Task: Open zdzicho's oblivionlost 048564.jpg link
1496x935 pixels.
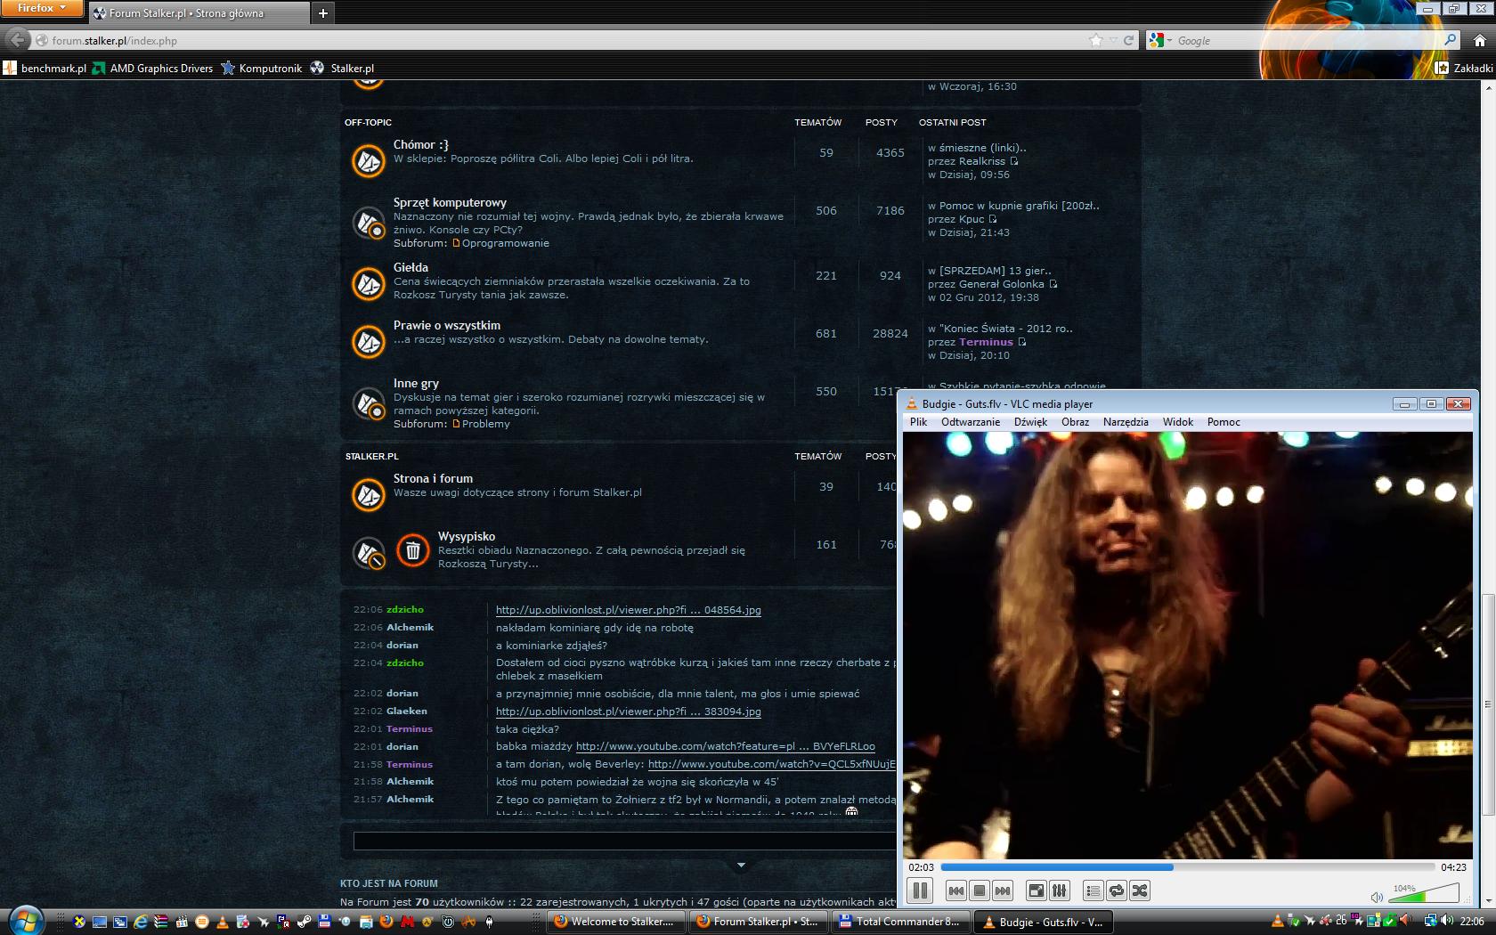Action: (x=628, y=610)
